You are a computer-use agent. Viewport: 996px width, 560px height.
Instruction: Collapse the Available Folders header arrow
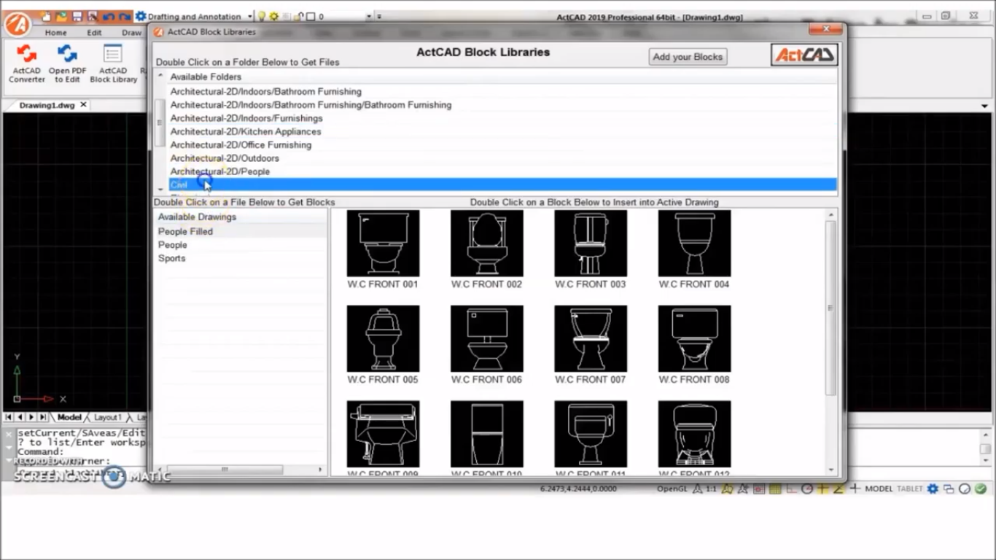click(x=161, y=76)
